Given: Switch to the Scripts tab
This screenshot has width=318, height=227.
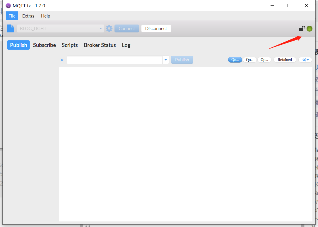Looking at the screenshot, I should (70, 45).
